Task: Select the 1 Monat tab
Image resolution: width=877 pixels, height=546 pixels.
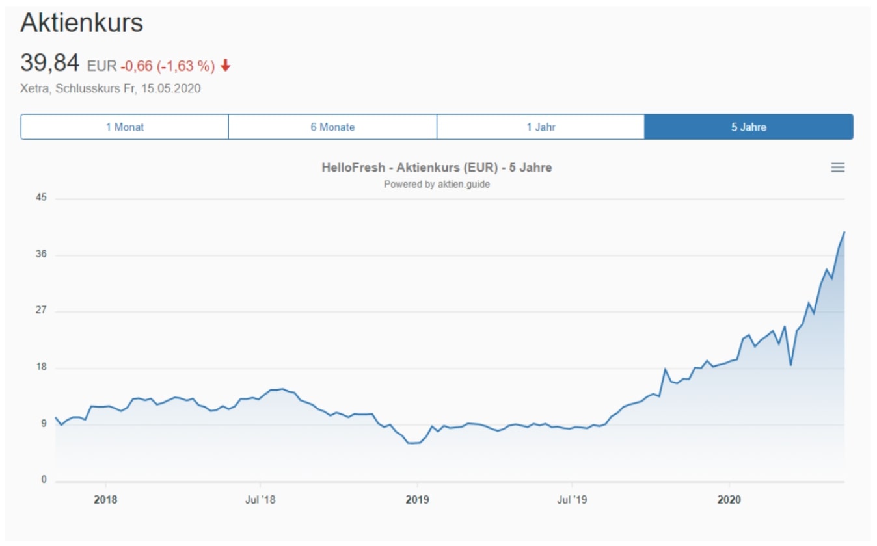Action: (x=125, y=127)
